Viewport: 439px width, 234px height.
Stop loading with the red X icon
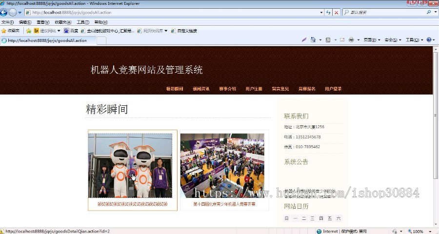click(x=336, y=12)
